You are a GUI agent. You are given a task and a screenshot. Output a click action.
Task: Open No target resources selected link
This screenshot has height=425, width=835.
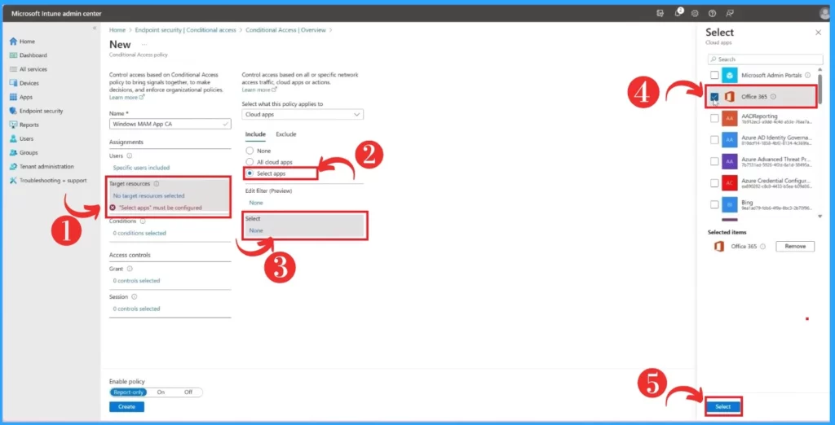click(x=148, y=195)
